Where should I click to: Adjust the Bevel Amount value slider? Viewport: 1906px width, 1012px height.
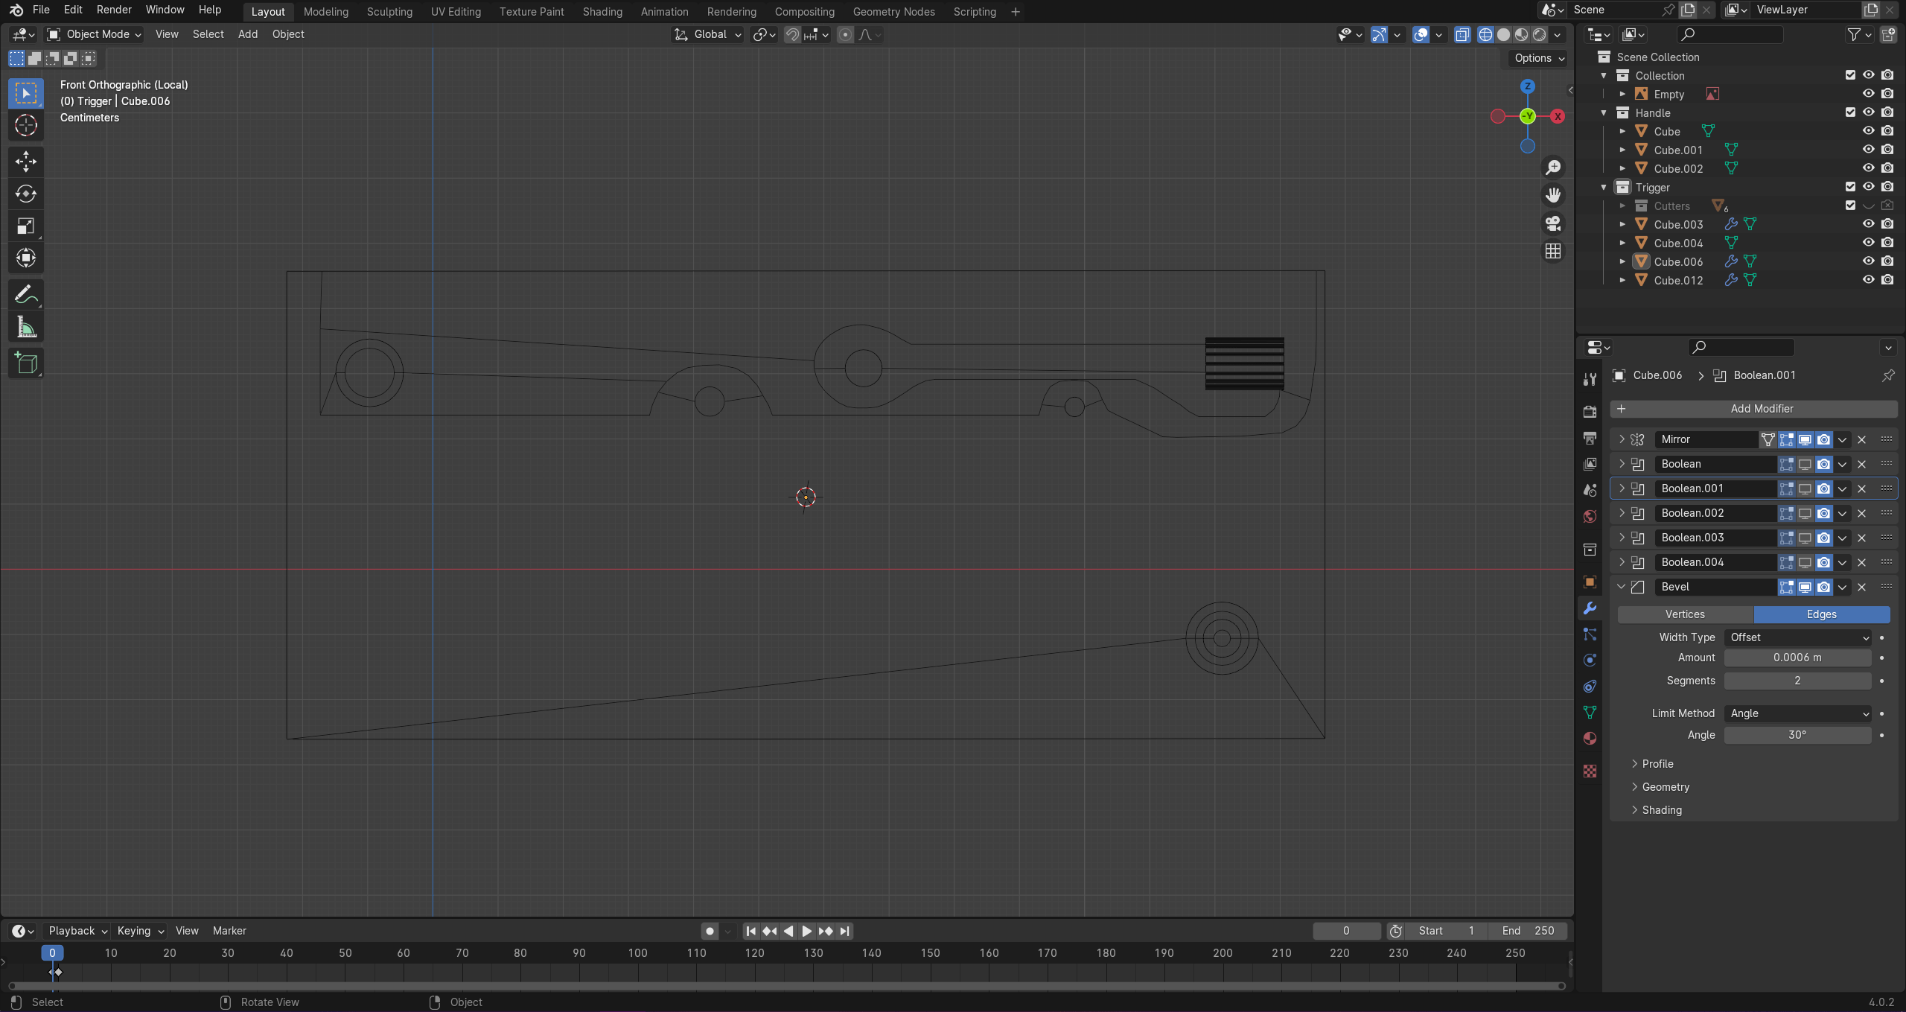click(x=1797, y=658)
